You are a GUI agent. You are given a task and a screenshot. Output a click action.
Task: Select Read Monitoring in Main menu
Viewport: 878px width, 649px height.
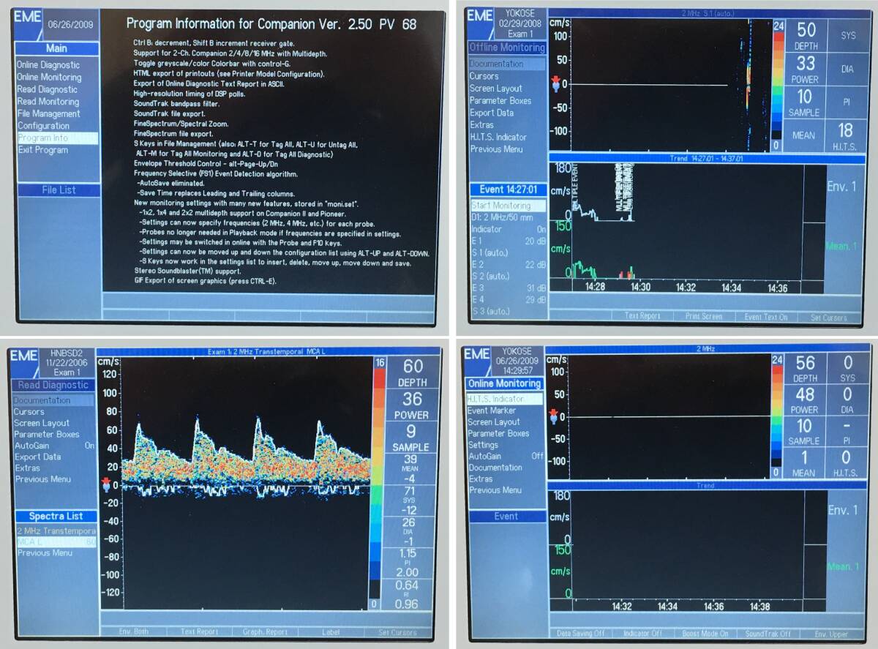click(48, 102)
